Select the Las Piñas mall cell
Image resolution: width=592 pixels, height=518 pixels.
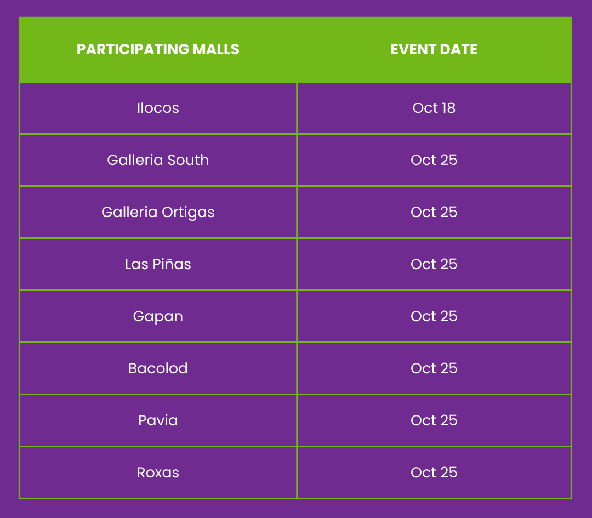158,264
